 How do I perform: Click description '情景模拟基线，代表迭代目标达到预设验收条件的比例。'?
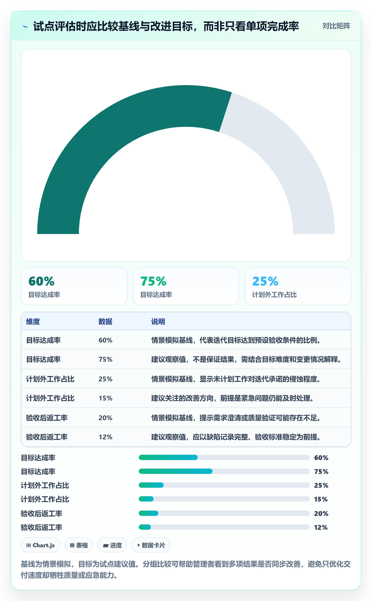[x=236, y=340]
